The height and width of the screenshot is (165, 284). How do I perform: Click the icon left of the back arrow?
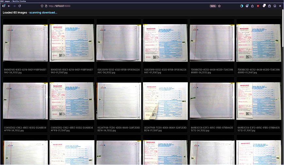[4, 6]
